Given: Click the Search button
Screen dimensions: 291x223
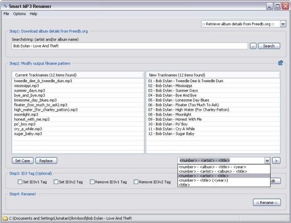Looking at the screenshot, I should (269, 46).
